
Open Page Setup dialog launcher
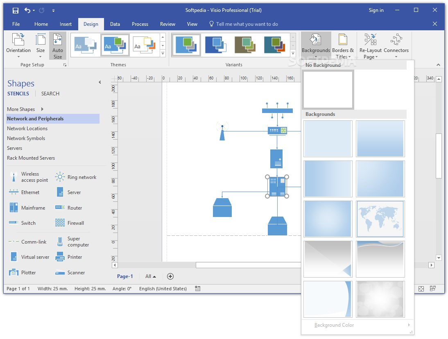[65, 65]
